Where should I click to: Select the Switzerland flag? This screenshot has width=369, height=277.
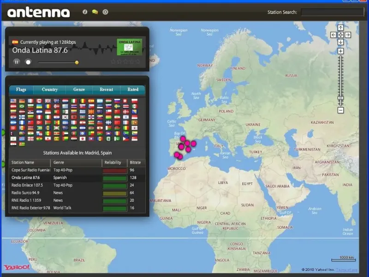[125, 101]
